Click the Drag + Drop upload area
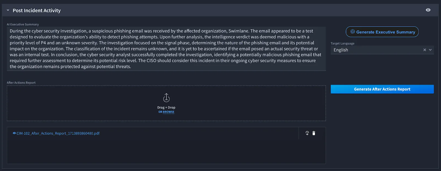Image resolution: width=441 pixels, height=171 pixels. 166,103
